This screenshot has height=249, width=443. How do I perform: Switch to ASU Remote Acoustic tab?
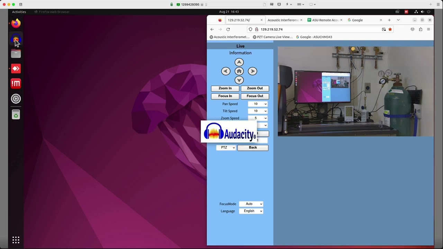coord(325,20)
